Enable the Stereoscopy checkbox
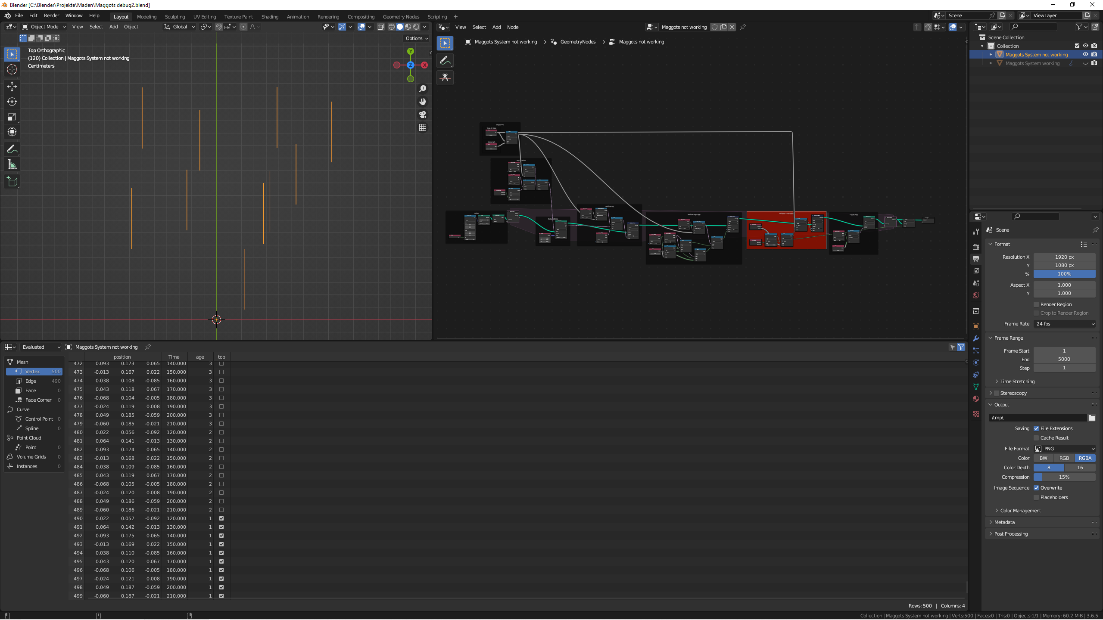 (x=996, y=393)
